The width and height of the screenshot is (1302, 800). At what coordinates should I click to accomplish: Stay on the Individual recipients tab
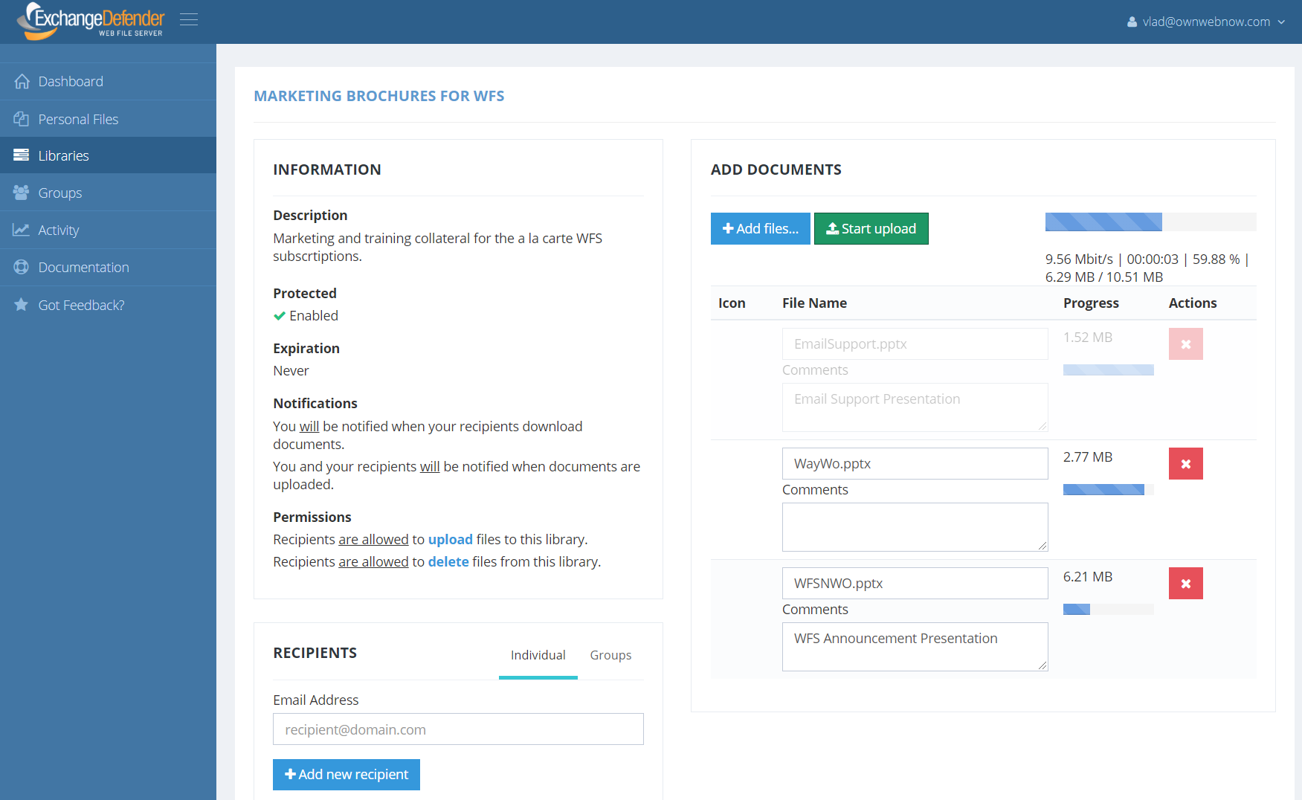[x=538, y=655]
